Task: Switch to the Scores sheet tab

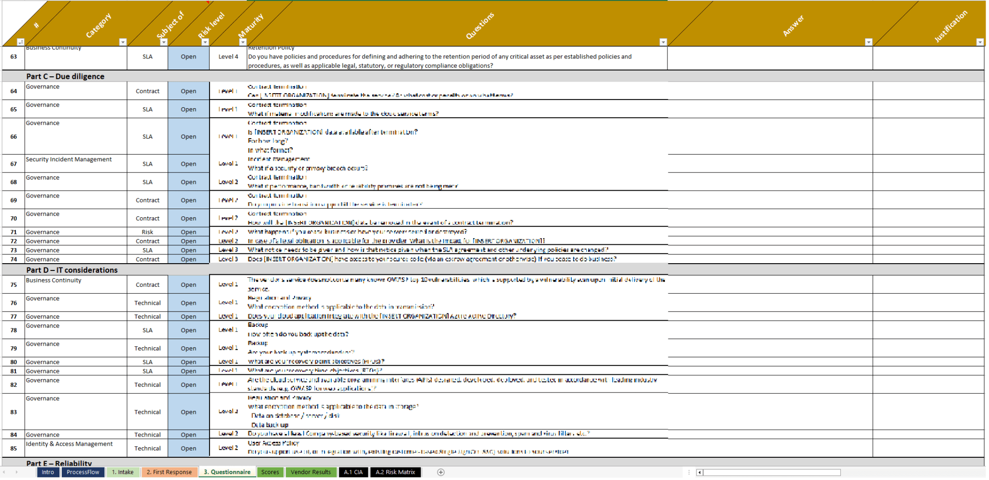Action: tap(270, 472)
